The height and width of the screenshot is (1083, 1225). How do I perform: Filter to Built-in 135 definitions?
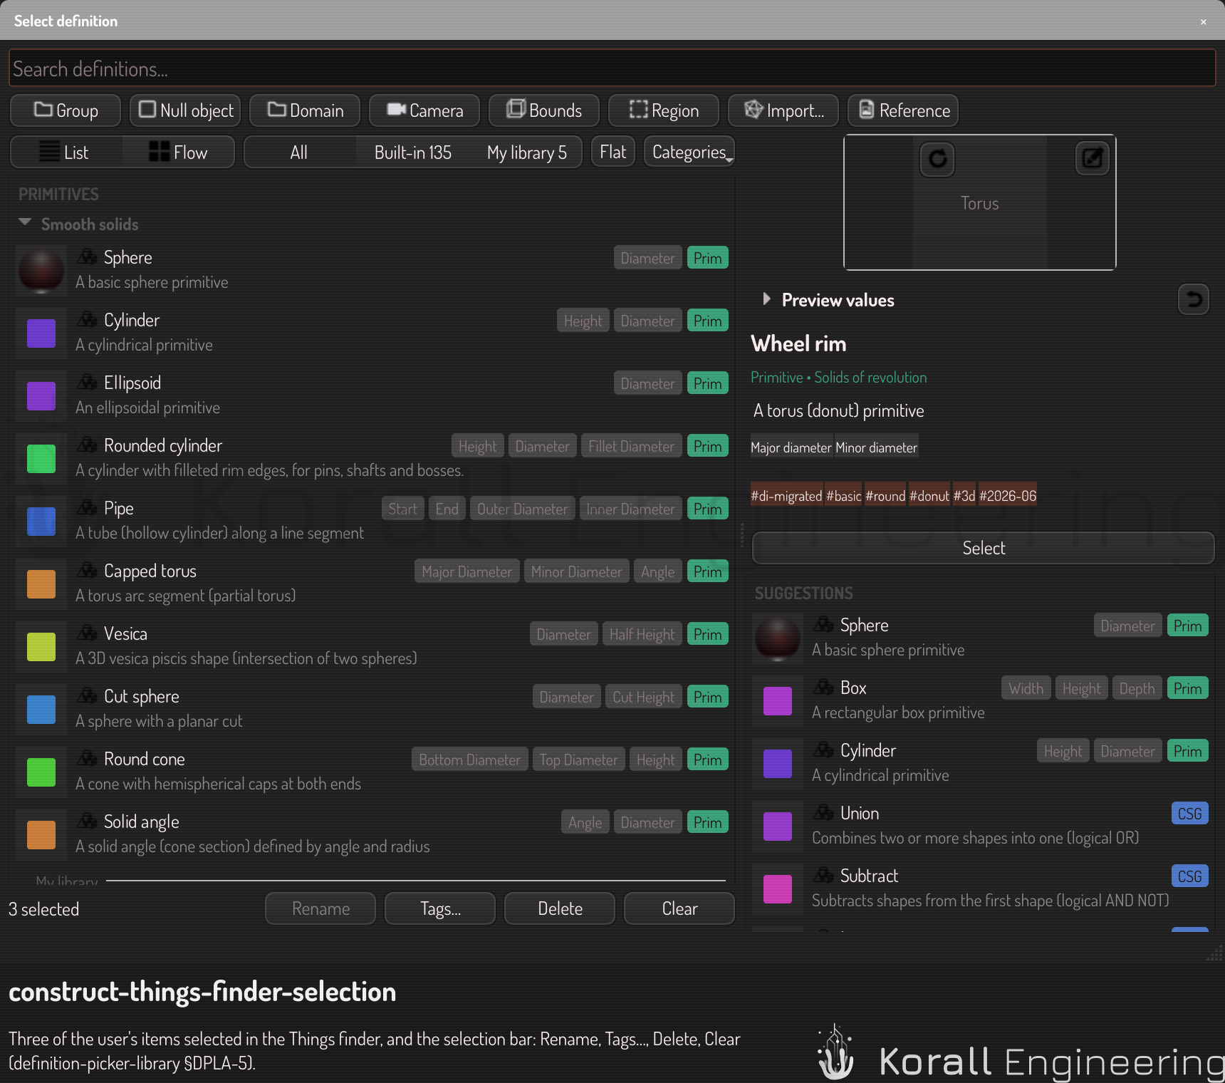tap(413, 152)
